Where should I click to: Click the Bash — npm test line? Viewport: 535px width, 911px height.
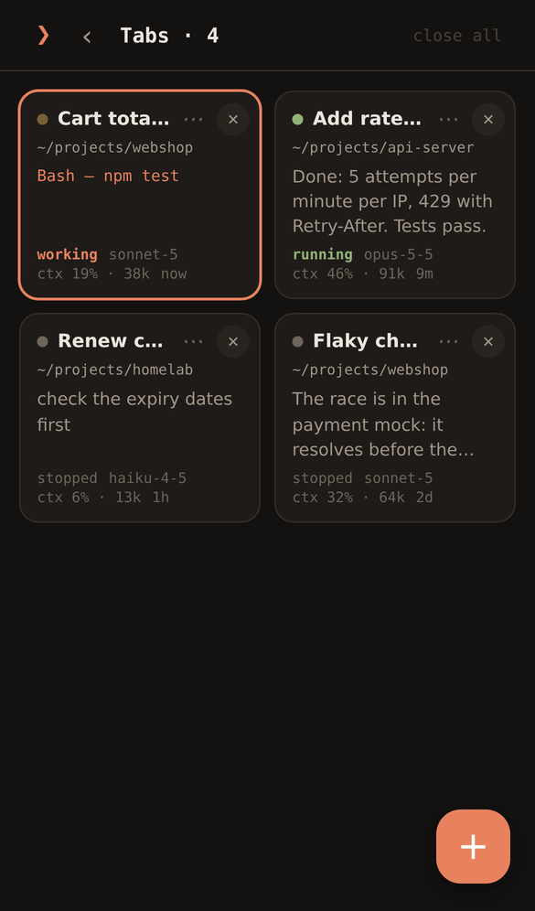pyautogui.click(x=108, y=176)
